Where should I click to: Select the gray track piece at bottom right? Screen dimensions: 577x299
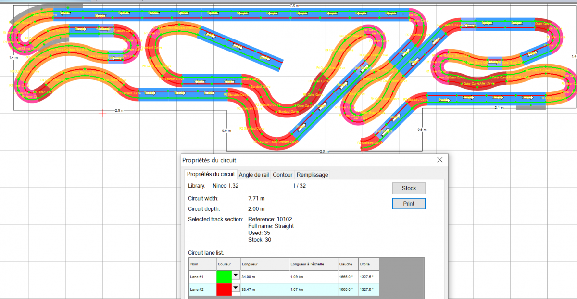pos(531,107)
